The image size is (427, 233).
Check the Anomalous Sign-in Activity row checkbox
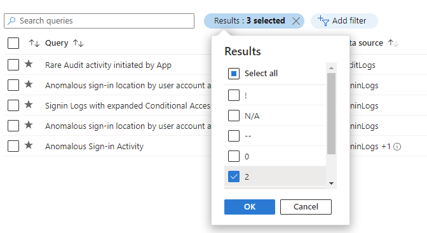pos(13,146)
